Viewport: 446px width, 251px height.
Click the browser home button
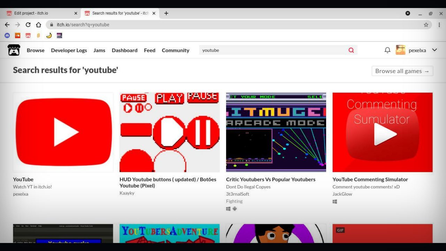(39, 25)
